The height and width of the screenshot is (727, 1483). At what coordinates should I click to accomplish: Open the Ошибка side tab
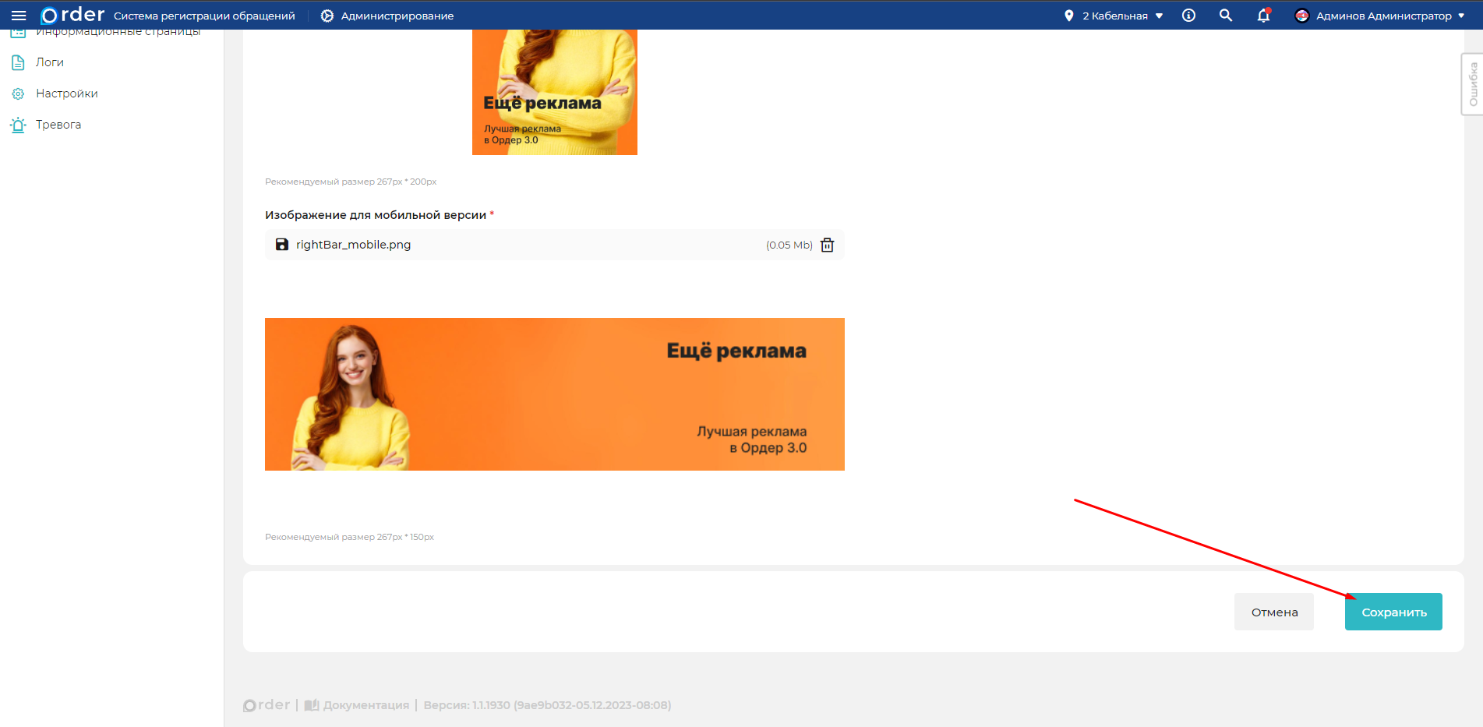1472,84
